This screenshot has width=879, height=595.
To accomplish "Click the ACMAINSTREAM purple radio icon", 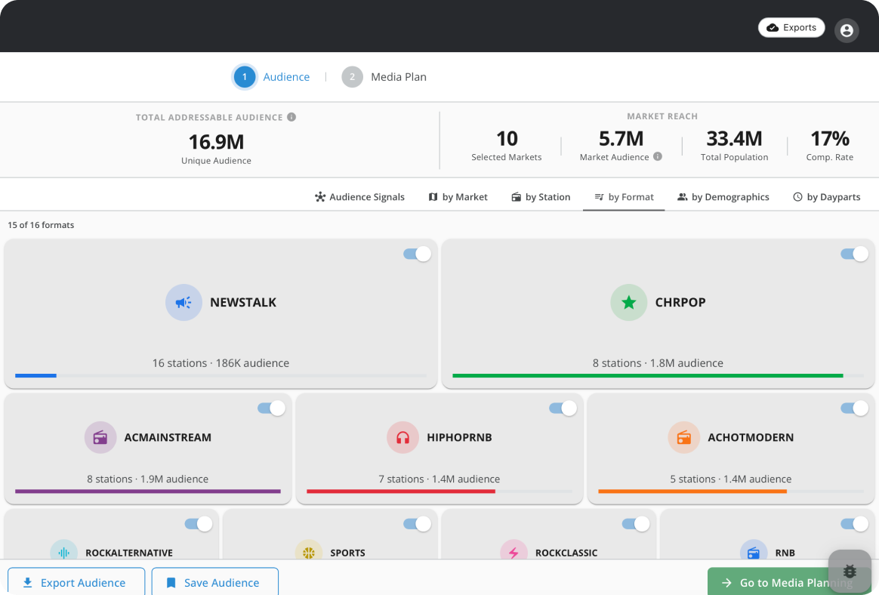I will point(100,437).
